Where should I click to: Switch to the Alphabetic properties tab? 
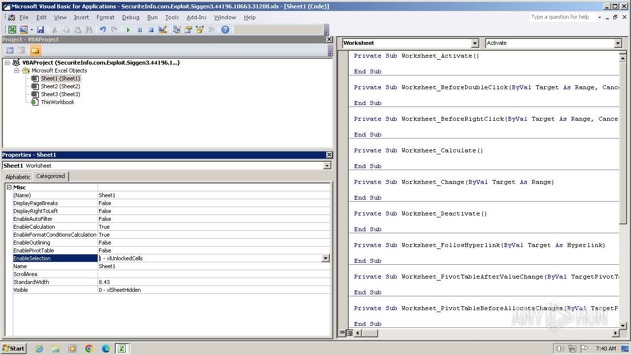coord(18,177)
